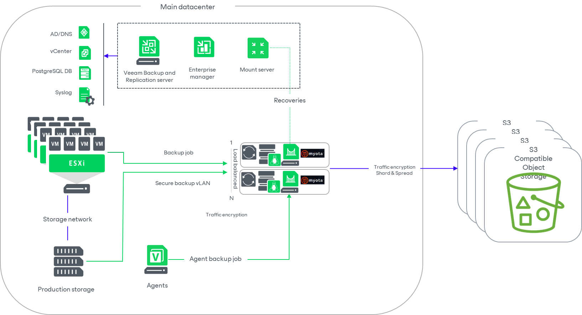Click the sync arrows icon in lower proxy
This screenshot has width=582, height=315.
coord(248,179)
